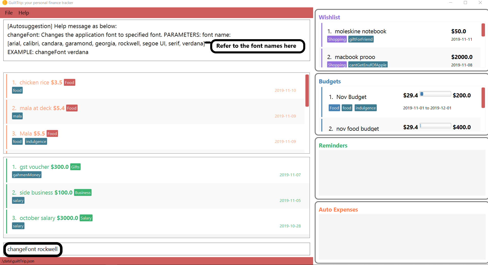Click the 2019-11-11 wishlist date
The height and width of the screenshot is (265, 488).
tap(462, 39)
